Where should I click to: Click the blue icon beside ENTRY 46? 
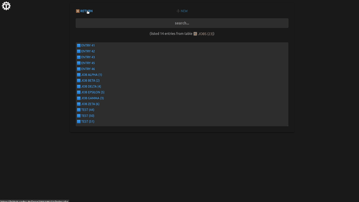79,69
